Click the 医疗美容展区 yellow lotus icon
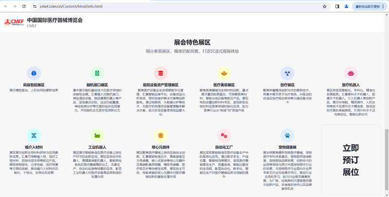 [224, 73]
